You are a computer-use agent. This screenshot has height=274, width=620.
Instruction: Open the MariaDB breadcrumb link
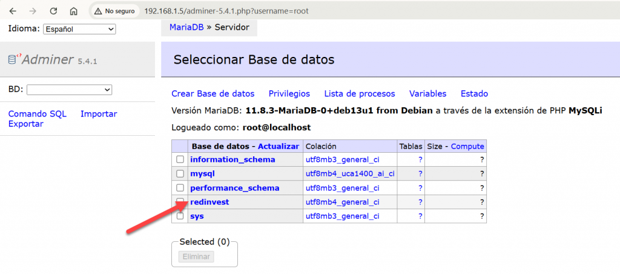point(185,27)
